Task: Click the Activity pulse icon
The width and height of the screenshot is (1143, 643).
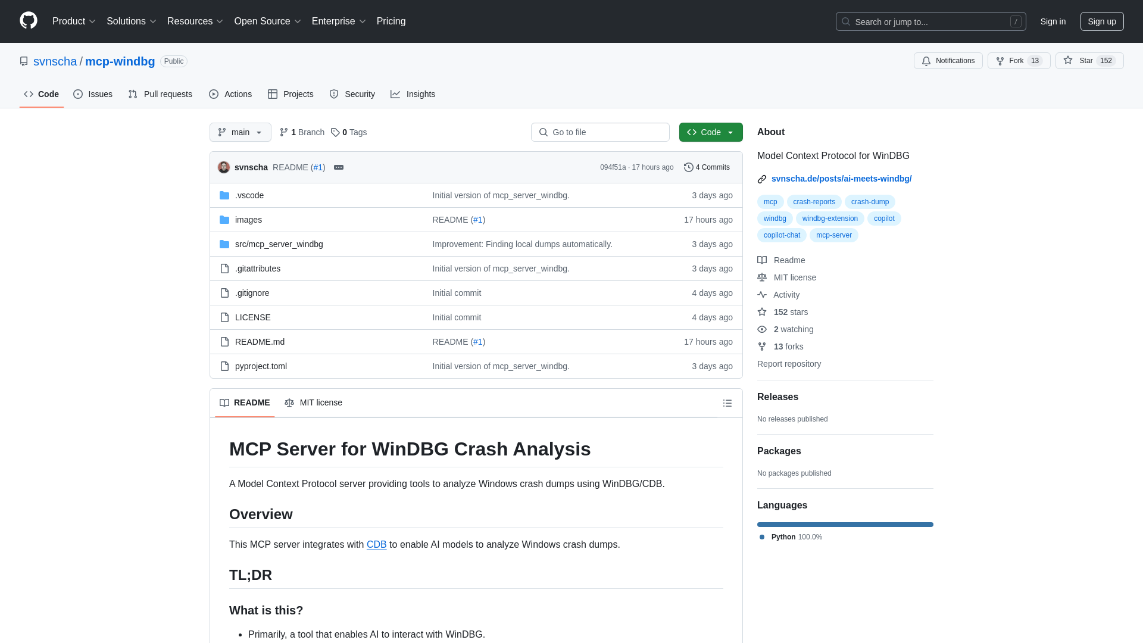Action: 762,295
